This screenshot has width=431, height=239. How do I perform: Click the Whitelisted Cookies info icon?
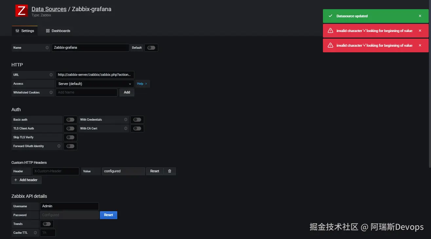tap(51, 93)
